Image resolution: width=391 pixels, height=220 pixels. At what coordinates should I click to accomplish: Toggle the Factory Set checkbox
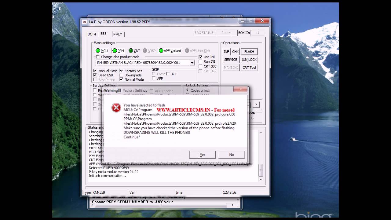(121, 71)
